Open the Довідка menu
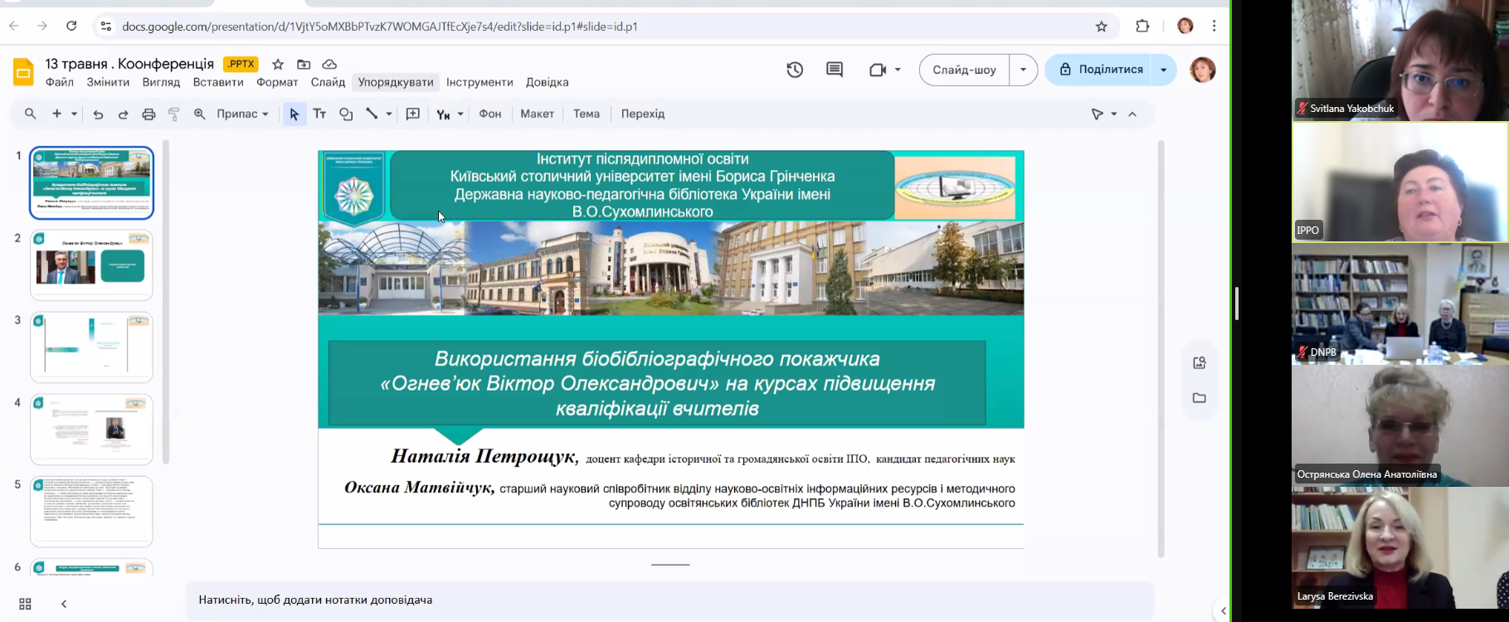 [x=547, y=82]
